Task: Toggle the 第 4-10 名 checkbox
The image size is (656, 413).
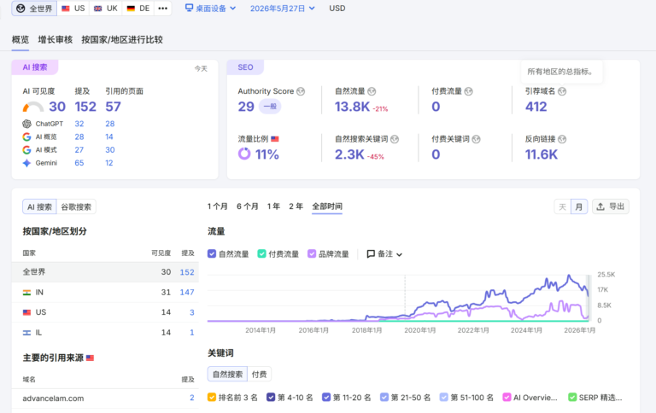Action: pos(271,397)
